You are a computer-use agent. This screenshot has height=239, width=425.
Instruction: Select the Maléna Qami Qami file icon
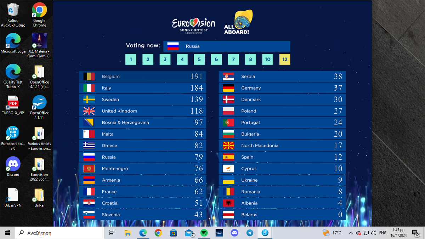click(39, 46)
